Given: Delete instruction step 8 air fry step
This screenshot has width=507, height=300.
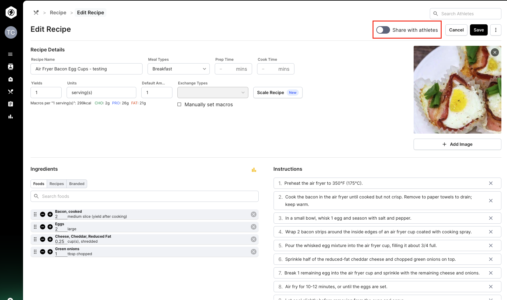Looking at the screenshot, I should pyautogui.click(x=491, y=287).
